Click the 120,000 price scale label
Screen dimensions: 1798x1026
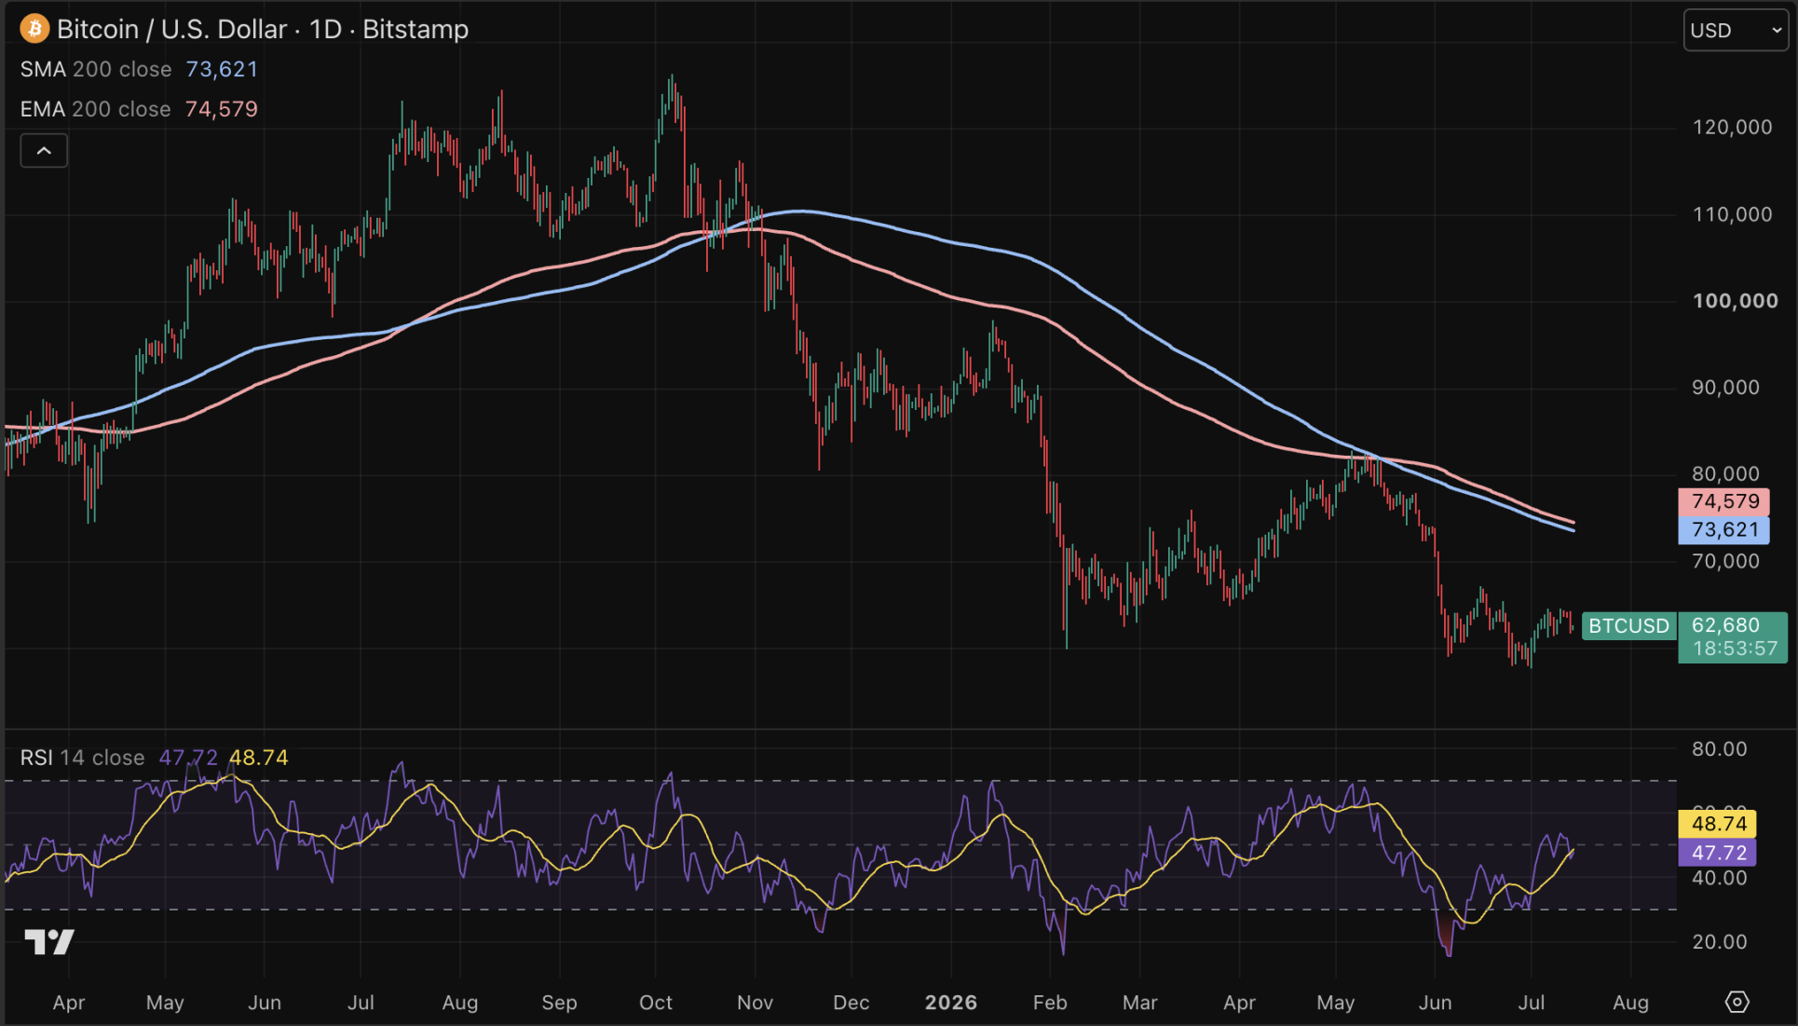pyautogui.click(x=1732, y=128)
